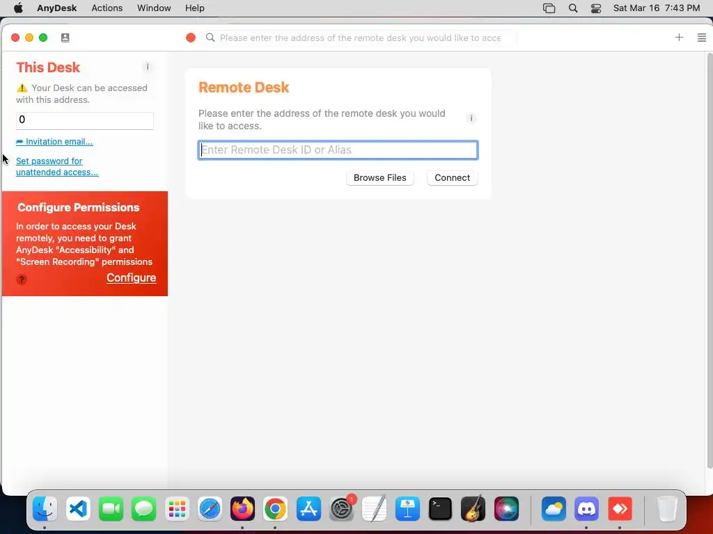Open a new tab with the plus icon
The width and height of the screenshot is (713, 534).
pos(679,38)
